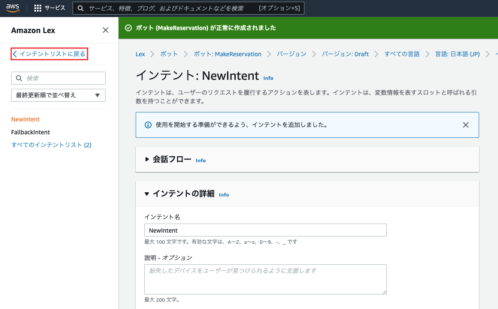Click the sidebar 検索 input field
498x309 pixels.
58,78
